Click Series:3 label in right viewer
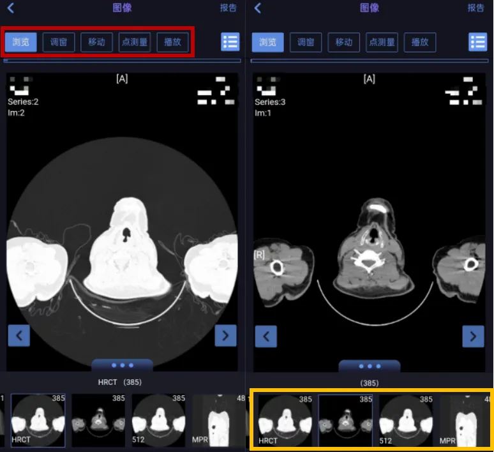Image resolution: width=494 pixels, height=452 pixels. (x=270, y=102)
